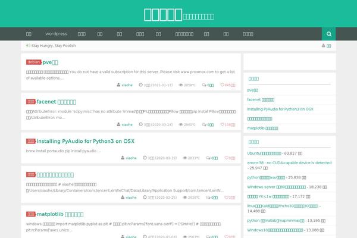Open comments icon on the facenet post
This screenshot has width=357, height=238.
pos(204,124)
